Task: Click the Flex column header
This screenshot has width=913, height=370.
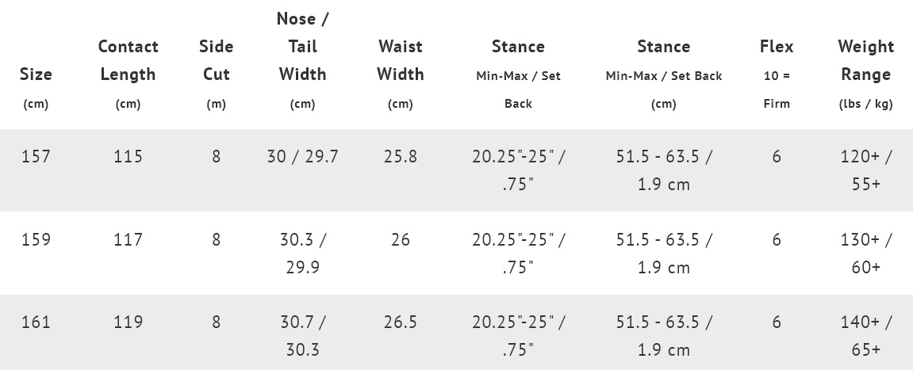Action: [x=776, y=47]
